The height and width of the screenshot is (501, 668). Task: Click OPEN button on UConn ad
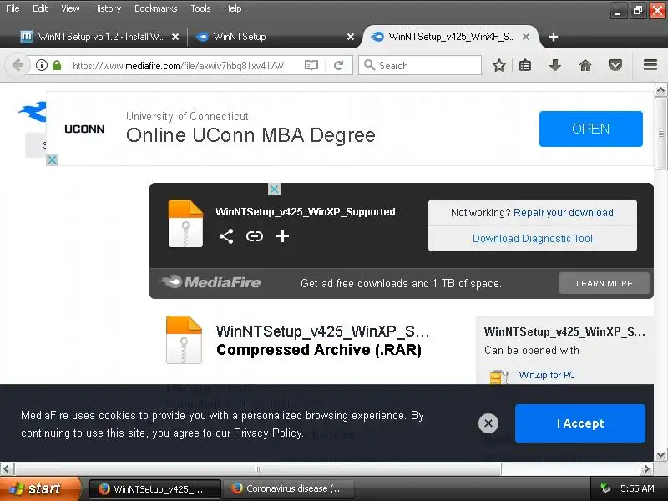tap(591, 129)
